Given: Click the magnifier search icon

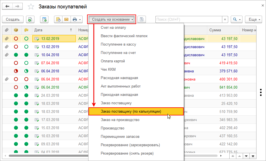Looking at the screenshot, I should 235,20.
